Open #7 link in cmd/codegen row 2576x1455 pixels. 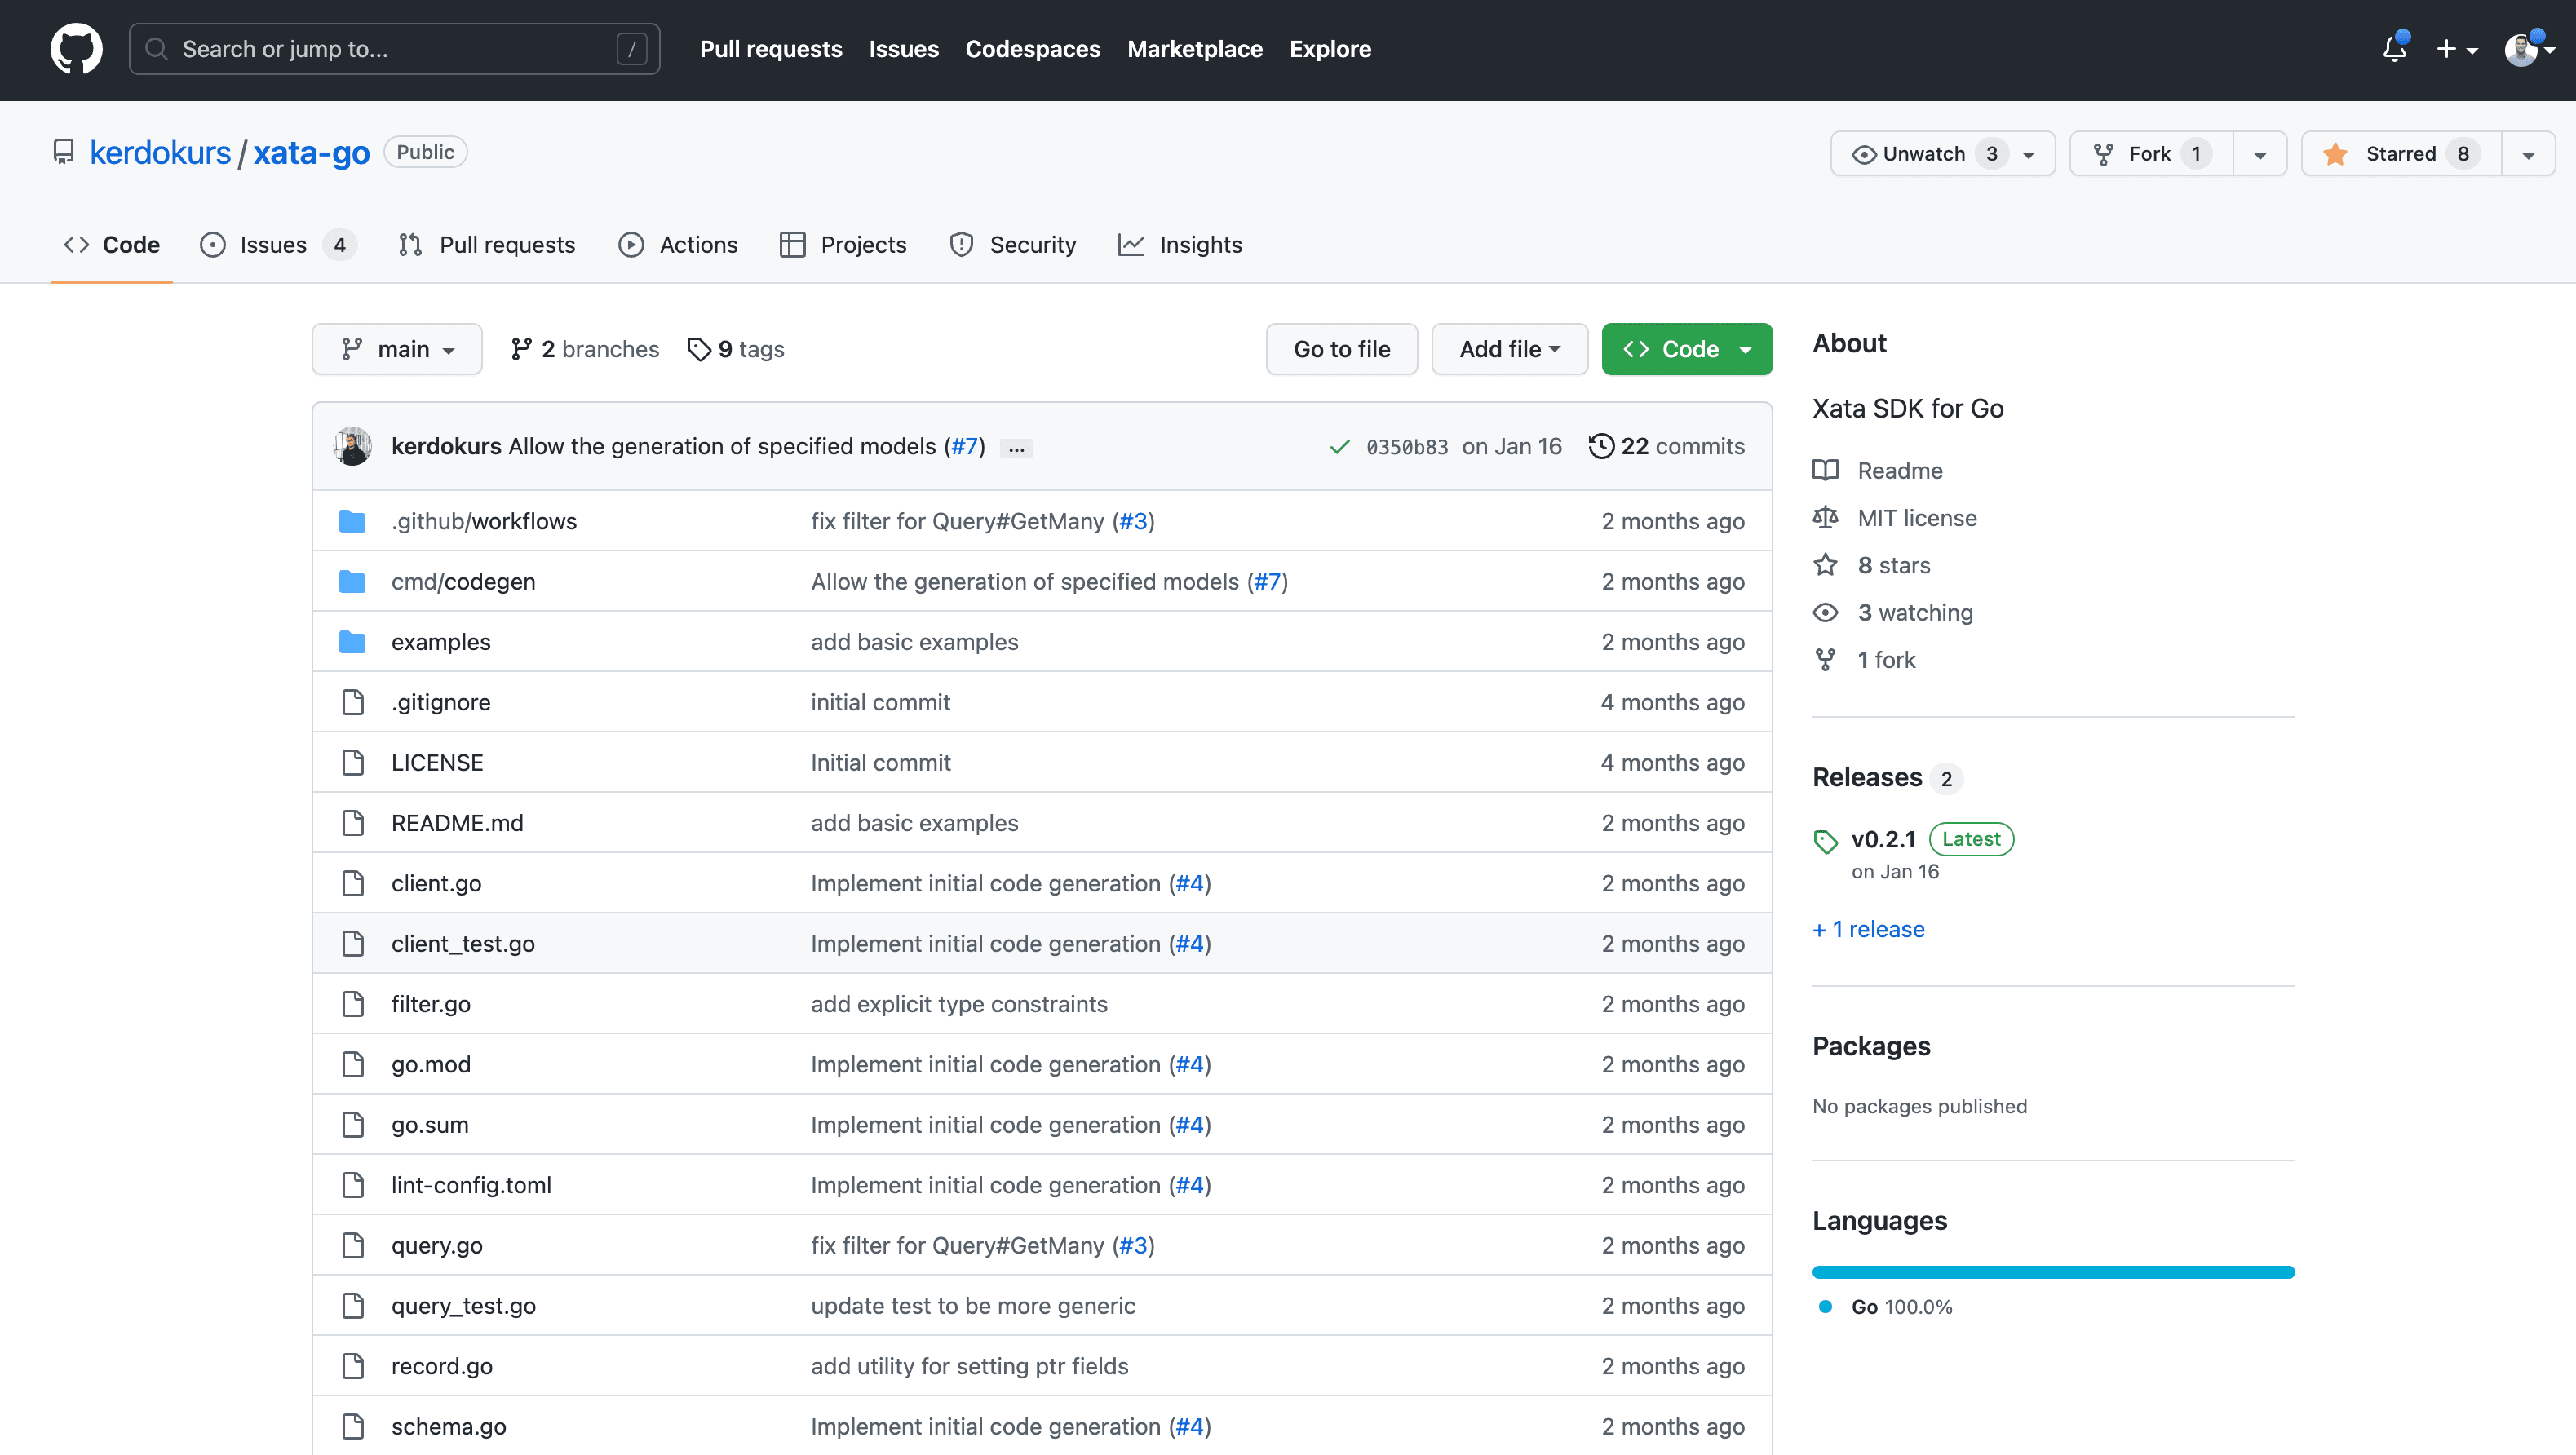tap(1267, 581)
